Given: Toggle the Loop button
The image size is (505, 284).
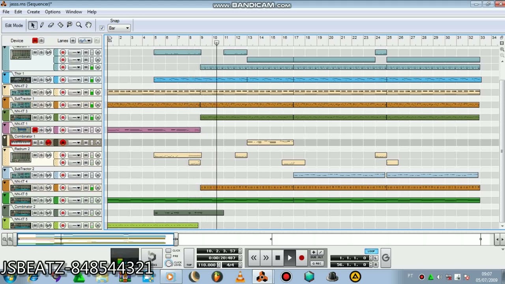Looking at the screenshot, I should (x=371, y=251).
